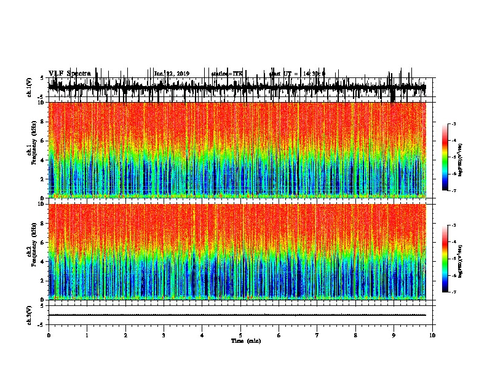Click the ch.2 spectrogram color scale bar
The height and width of the screenshot is (376, 487).
pos(445,259)
